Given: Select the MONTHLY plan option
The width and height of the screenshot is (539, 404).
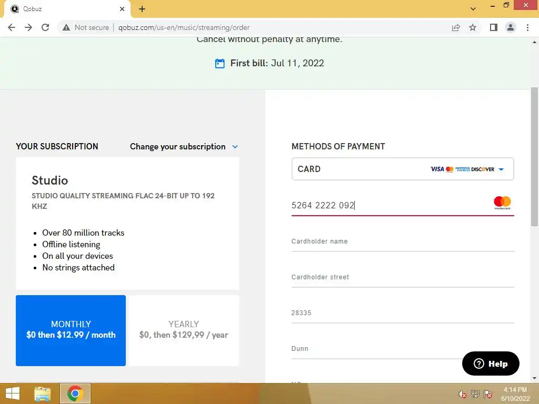Looking at the screenshot, I should click(x=71, y=330).
